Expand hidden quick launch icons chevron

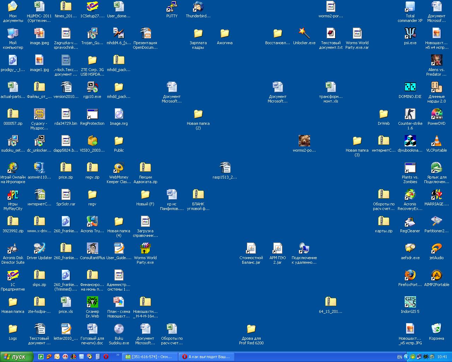pos(118,356)
